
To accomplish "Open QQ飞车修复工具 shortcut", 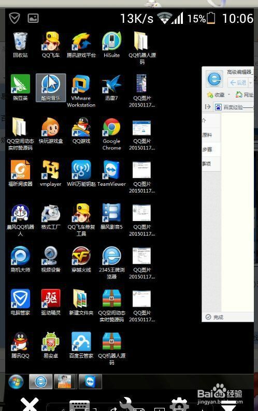I will pyautogui.click(x=81, y=220).
